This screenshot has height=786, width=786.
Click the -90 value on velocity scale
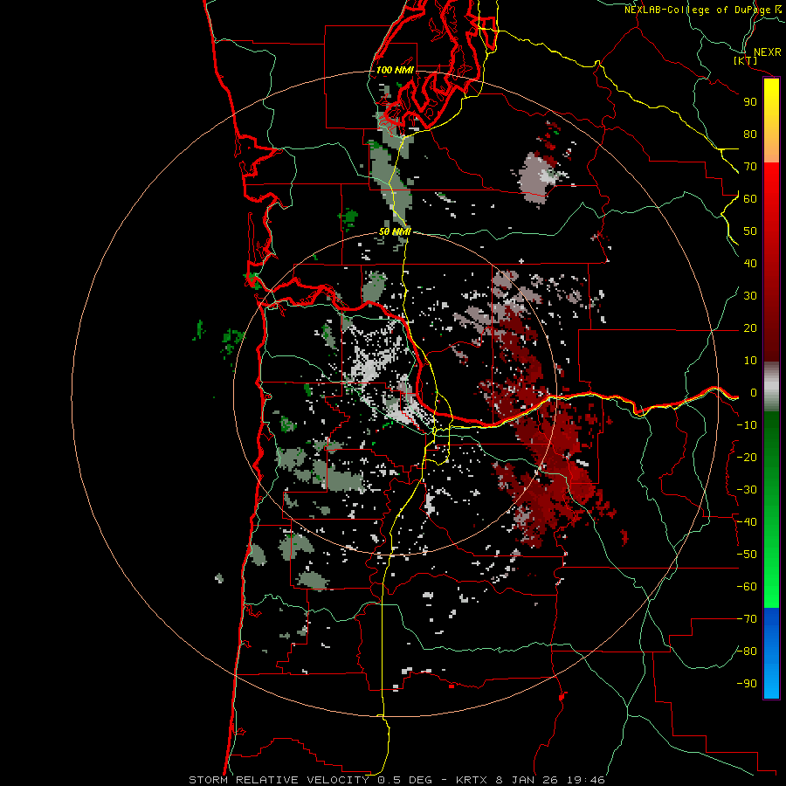pyautogui.click(x=747, y=684)
